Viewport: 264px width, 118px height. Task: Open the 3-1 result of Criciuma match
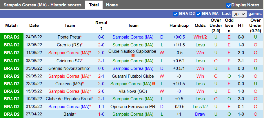[x=101, y=61]
